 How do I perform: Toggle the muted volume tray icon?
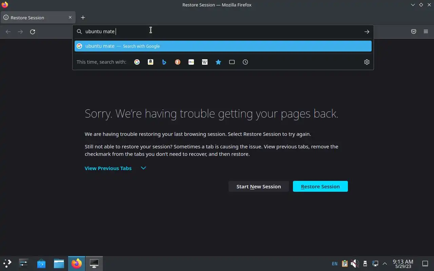pos(355,264)
